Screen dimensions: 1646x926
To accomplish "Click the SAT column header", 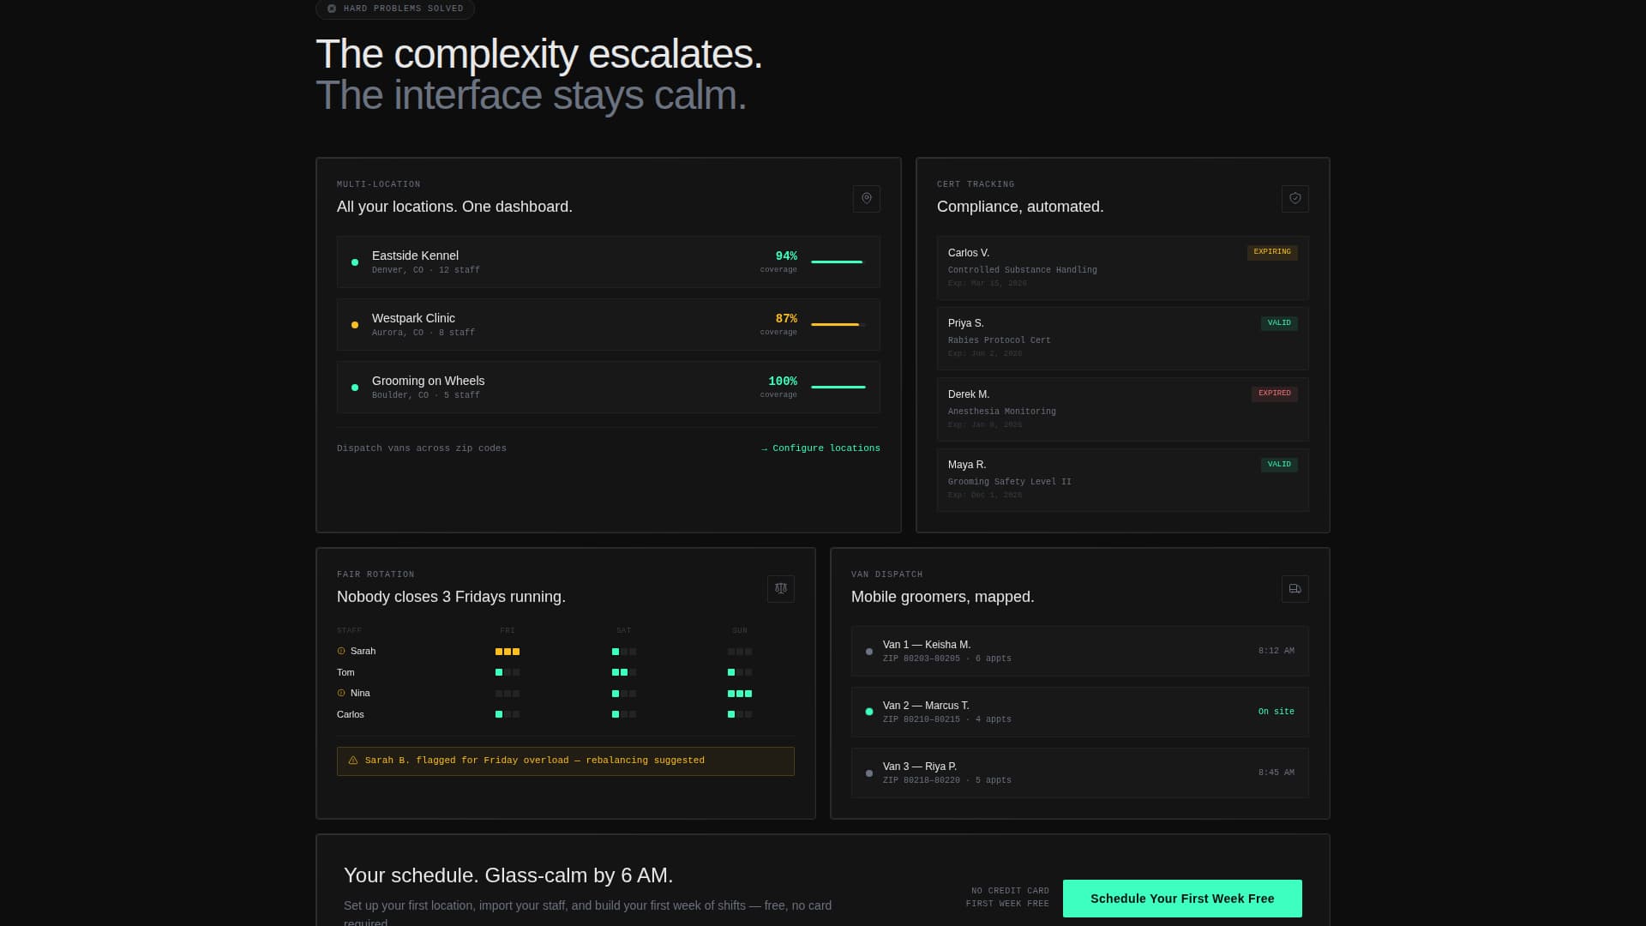I will [624, 631].
